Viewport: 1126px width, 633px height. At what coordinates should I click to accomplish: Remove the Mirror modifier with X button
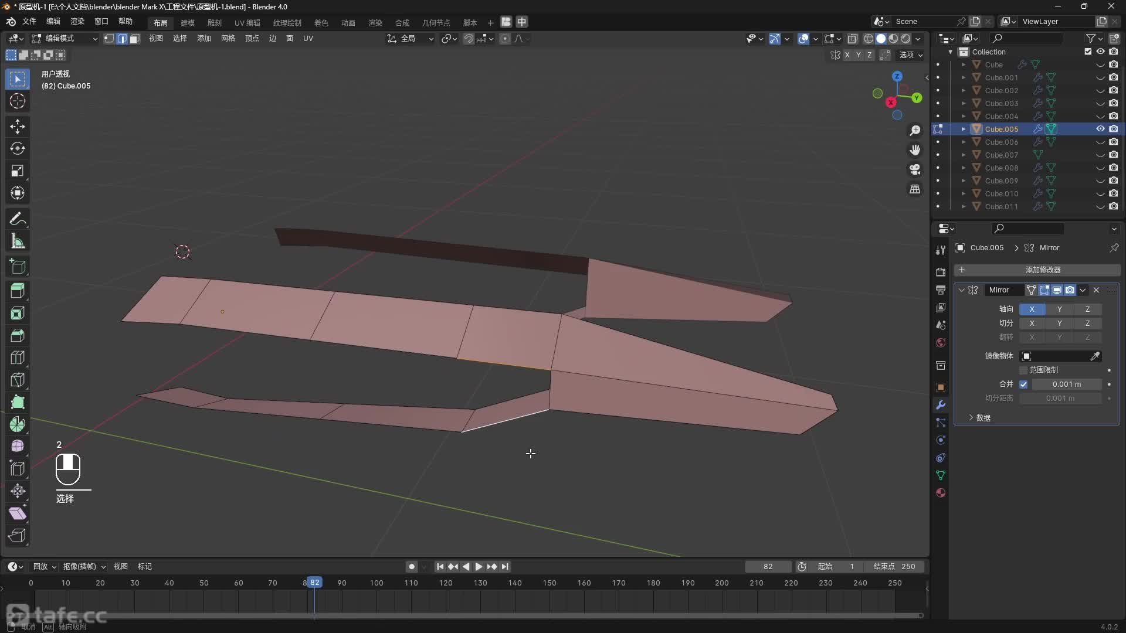click(x=1096, y=290)
